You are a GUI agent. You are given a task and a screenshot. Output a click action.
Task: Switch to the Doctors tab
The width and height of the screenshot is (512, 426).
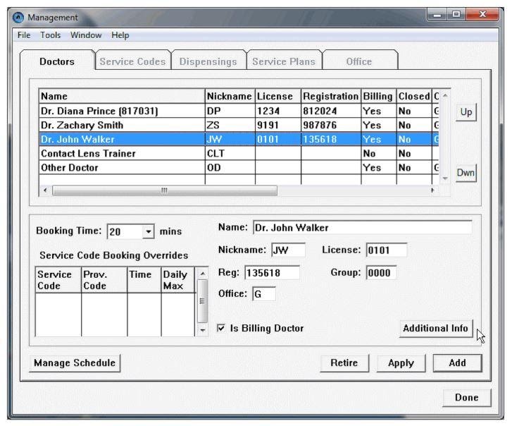(57, 61)
